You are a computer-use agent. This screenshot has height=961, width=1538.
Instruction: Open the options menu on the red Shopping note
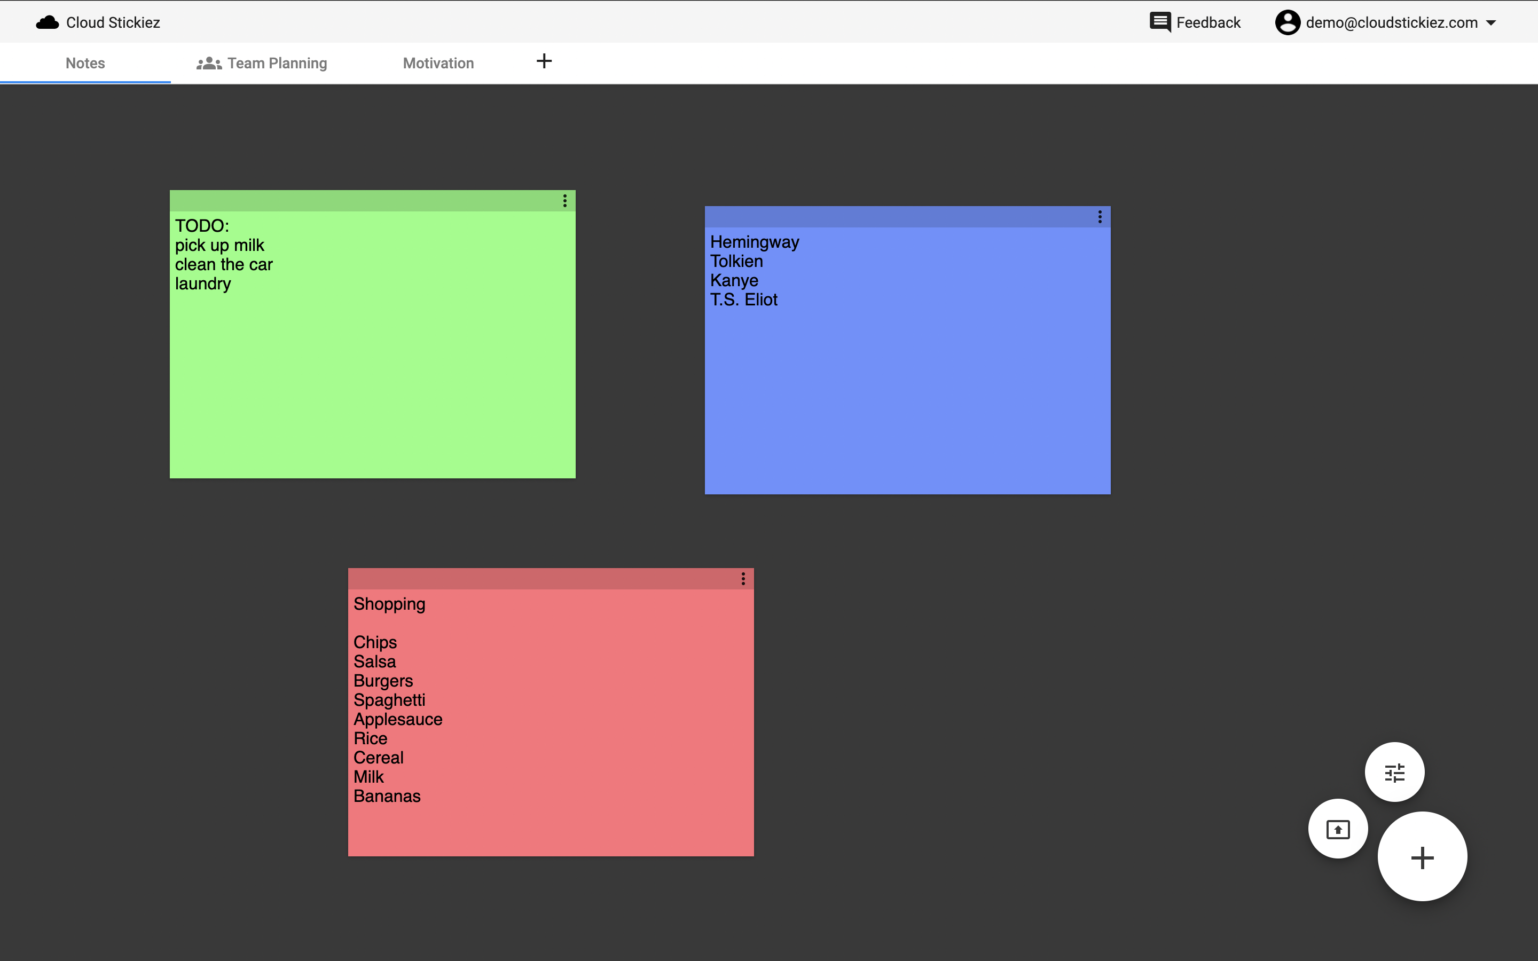coord(743,578)
